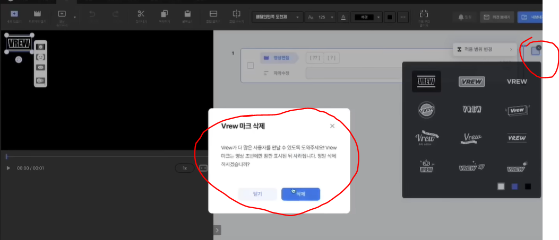The height and width of the screenshot is (240, 559).
Task: Click the three-dots more options button
Action: (x=403, y=17)
